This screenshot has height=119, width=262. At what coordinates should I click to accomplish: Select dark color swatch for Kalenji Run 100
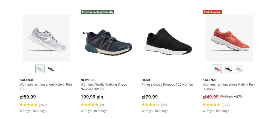[51, 69]
